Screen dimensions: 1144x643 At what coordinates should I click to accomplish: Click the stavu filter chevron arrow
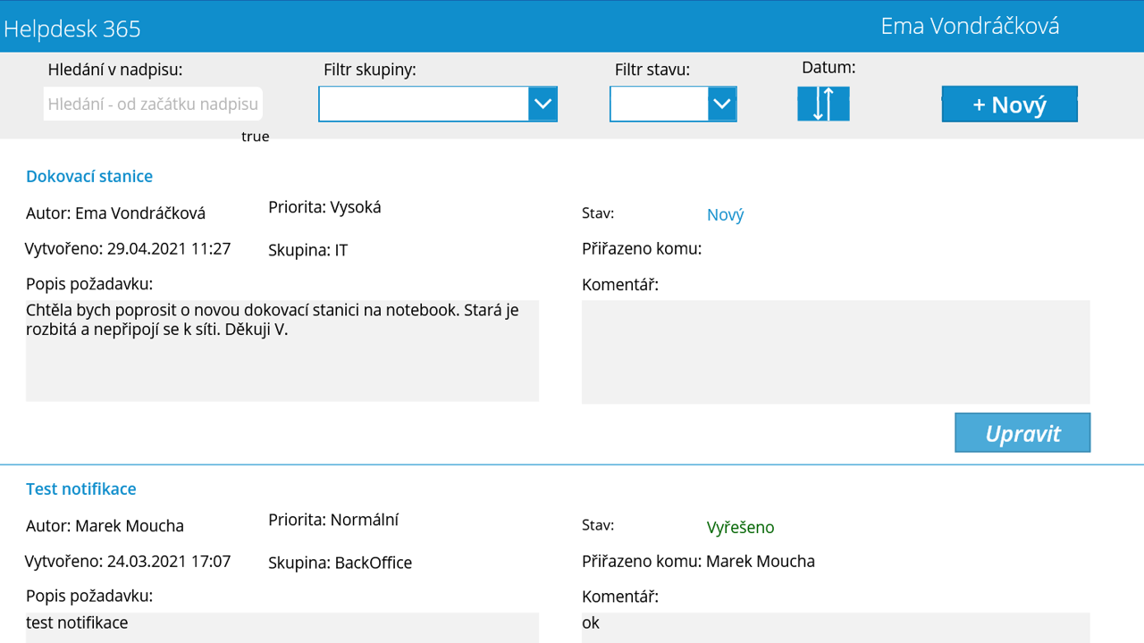[x=721, y=104]
